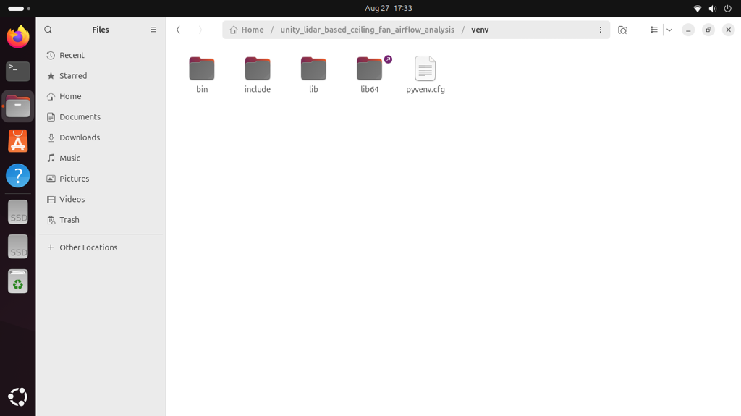The height and width of the screenshot is (416, 741).
Task: Maximize the Files window
Action: (708, 30)
